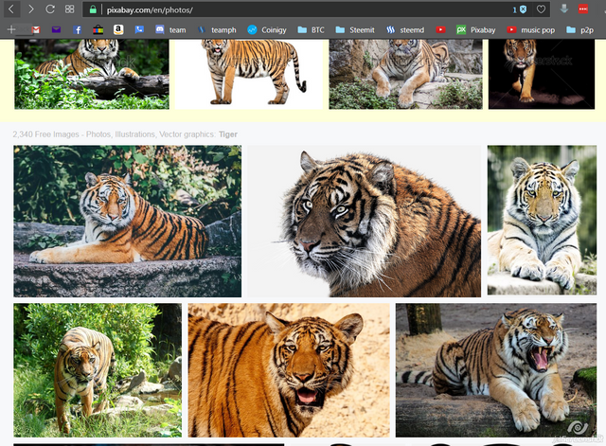The width and height of the screenshot is (606, 446).
Task: Click the browser back arrow
Action: pos(10,9)
